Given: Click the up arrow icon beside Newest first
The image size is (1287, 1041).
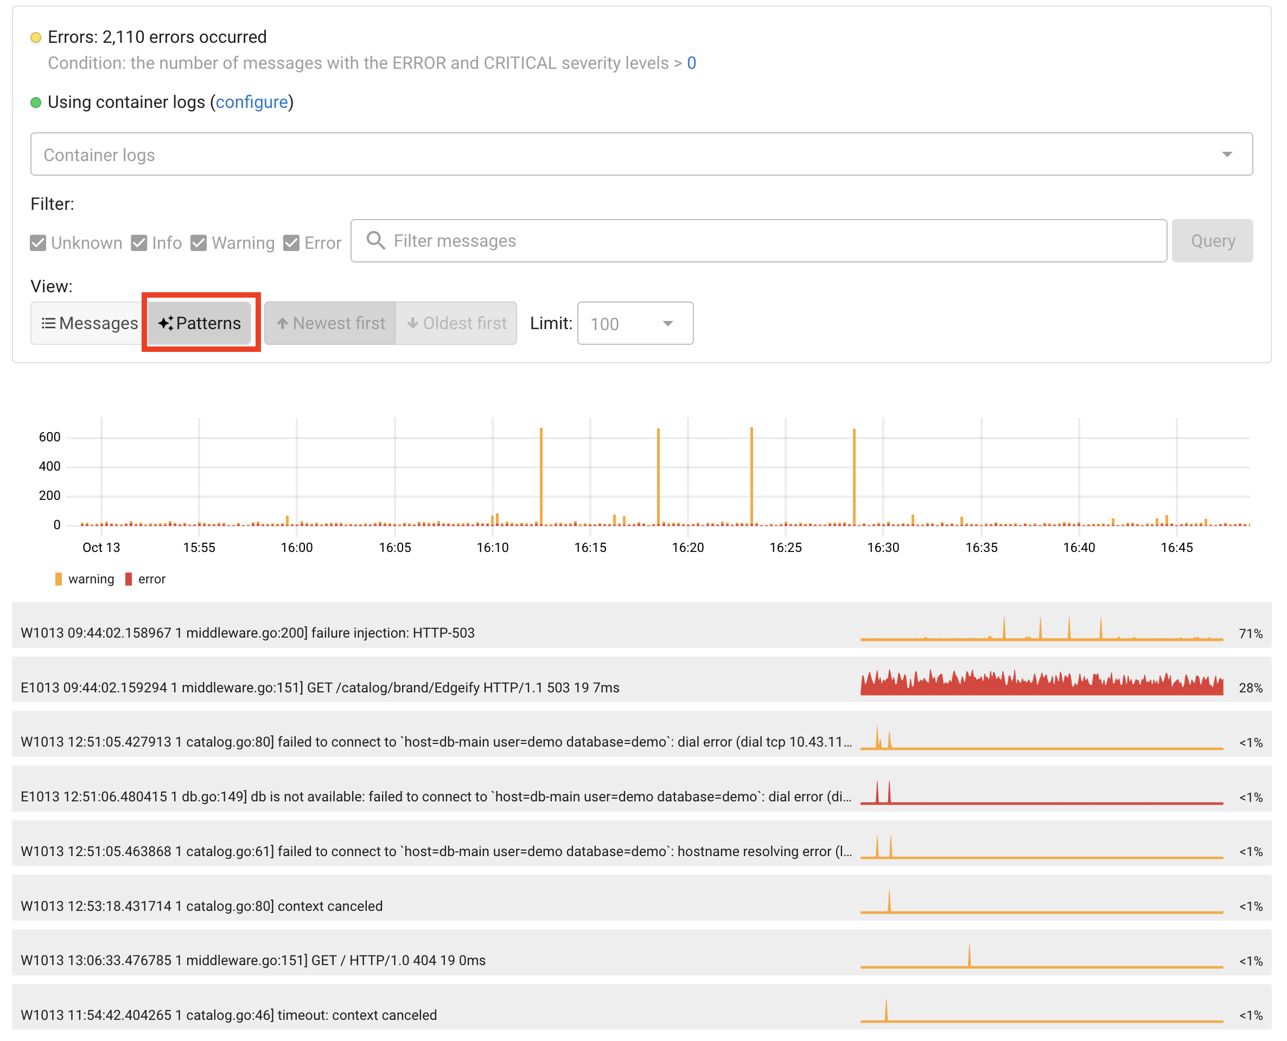Looking at the screenshot, I should point(282,323).
